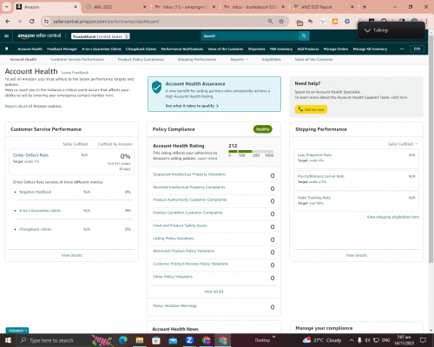
Task: Click the weather widget showing 27°C Cloudy
Action: point(322,340)
